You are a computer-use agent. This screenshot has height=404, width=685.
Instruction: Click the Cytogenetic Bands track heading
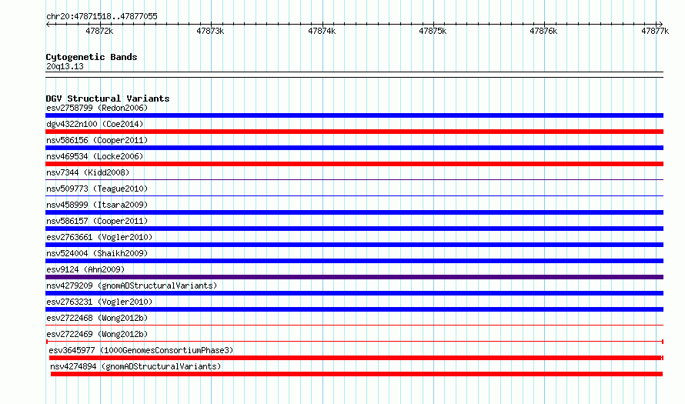click(92, 57)
